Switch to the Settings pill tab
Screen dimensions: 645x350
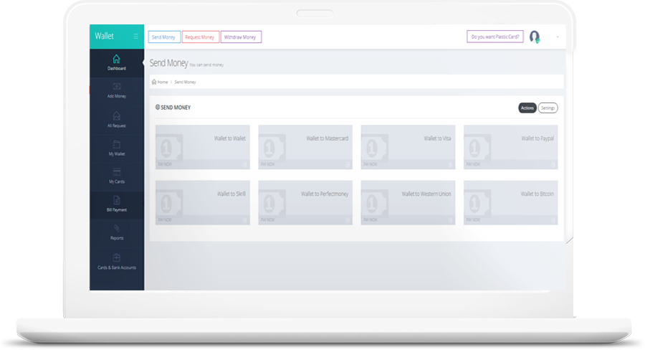point(548,108)
